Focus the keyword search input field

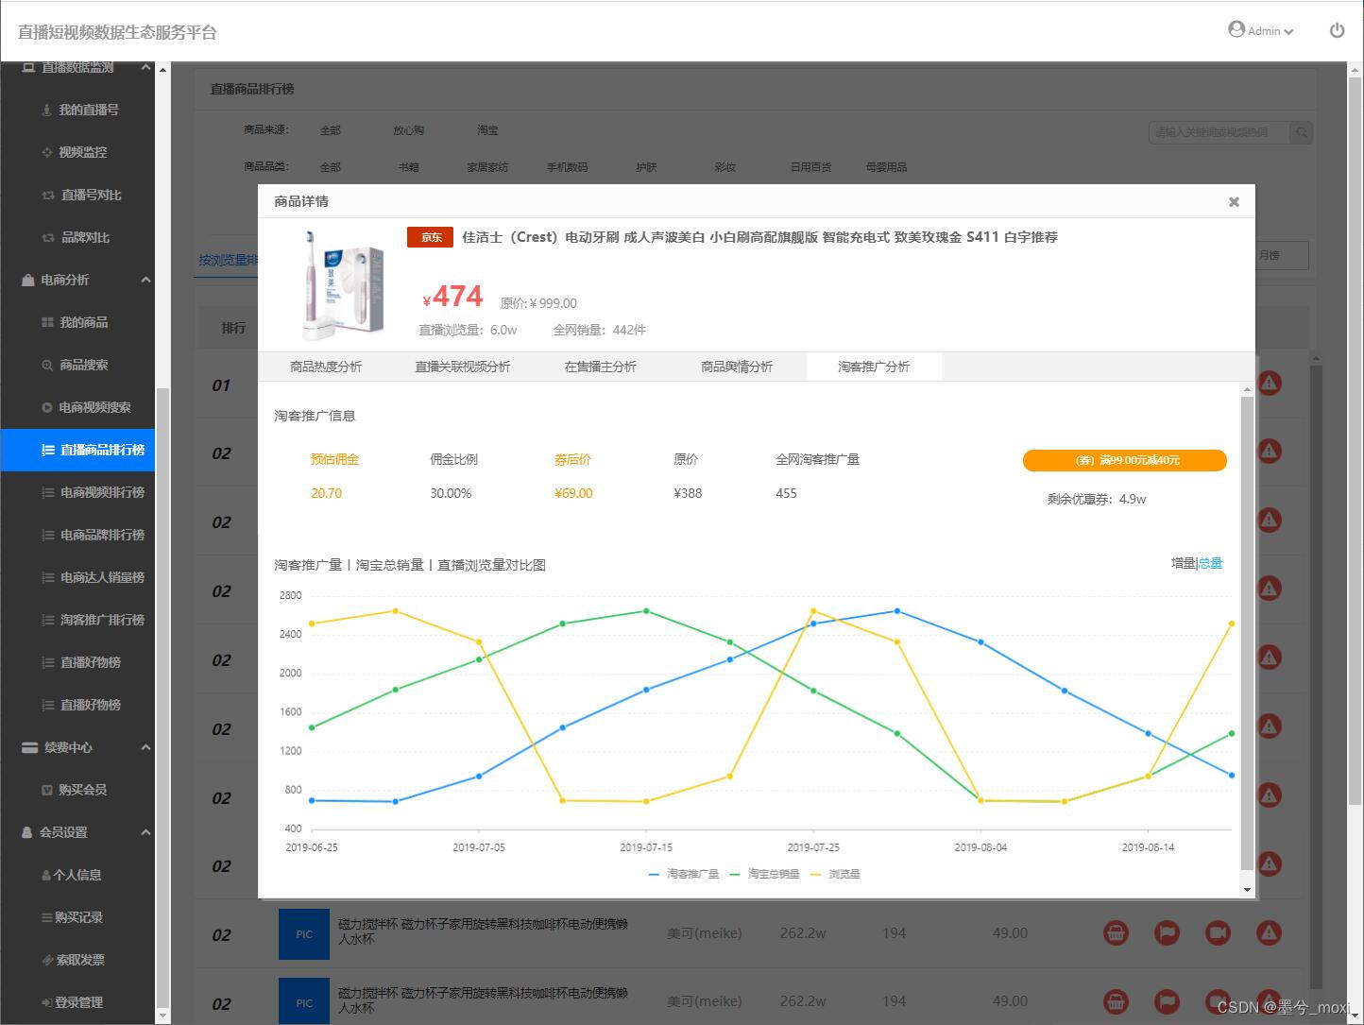pyautogui.click(x=1219, y=132)
